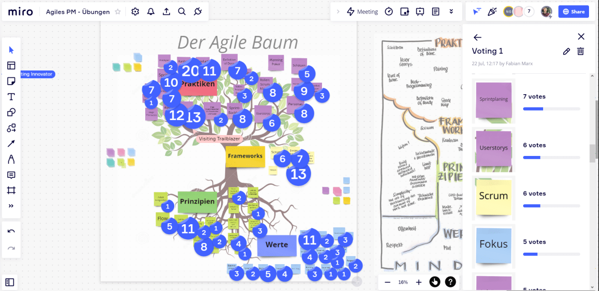Search the board
The image size is (599, 291).
(182, 11)
